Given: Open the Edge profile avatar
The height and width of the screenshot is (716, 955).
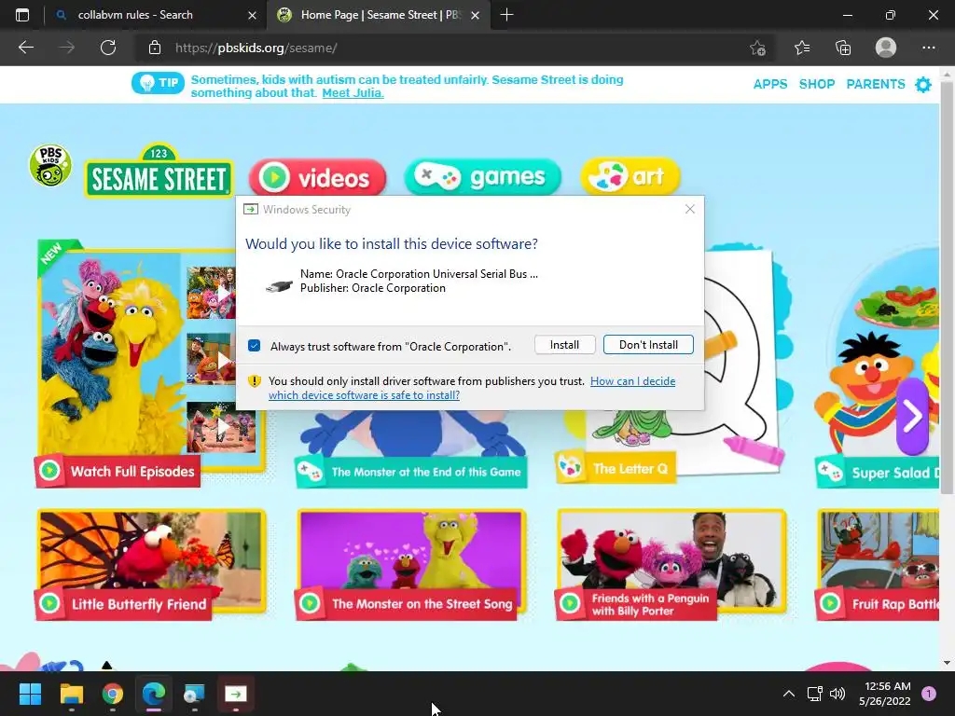Looking at the screenshot, I should tap(886, 48).
